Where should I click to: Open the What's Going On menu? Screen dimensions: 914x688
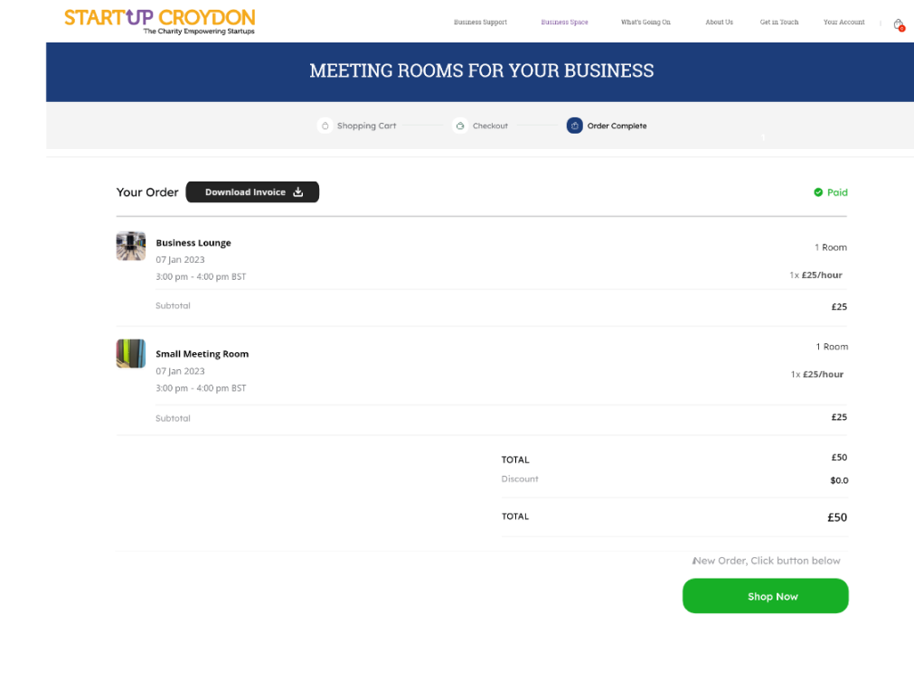(x=645, y=22)
